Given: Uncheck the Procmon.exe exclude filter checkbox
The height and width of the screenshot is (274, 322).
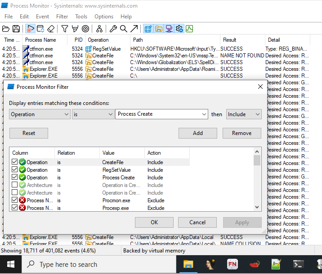Looking at the screenshot, I should click(14, 200).
